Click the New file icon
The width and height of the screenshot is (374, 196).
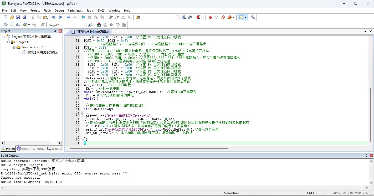coord(6,17)
